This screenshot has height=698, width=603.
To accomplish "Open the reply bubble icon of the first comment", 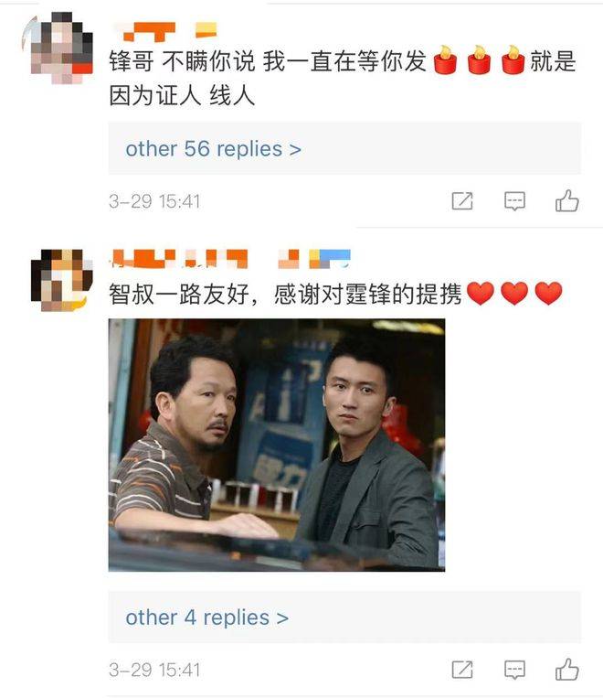I will pos(514,201).
